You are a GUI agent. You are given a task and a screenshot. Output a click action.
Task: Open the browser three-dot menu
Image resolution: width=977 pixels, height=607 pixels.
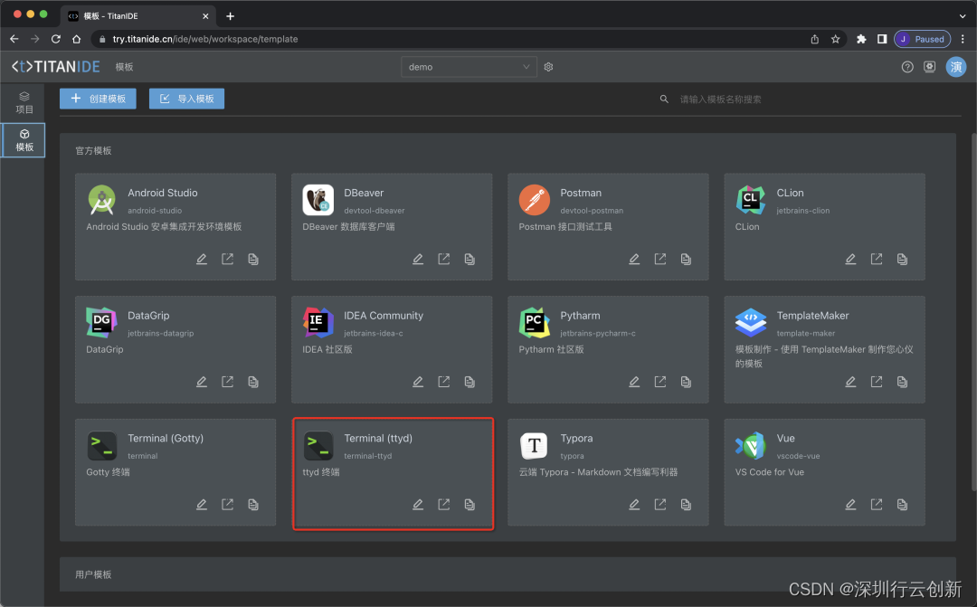click(x=963, y=39)
